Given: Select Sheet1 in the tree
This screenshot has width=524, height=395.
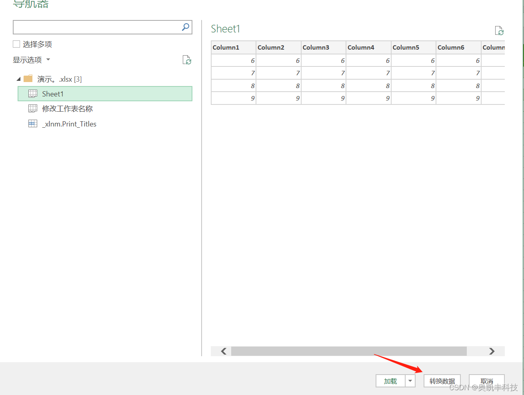Looking at the screenshot, I should point(105,94).
